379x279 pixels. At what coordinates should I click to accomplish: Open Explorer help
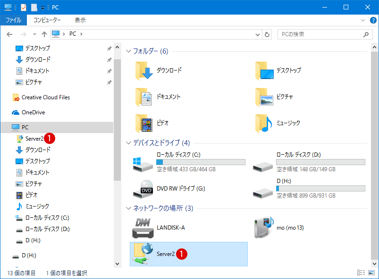(373, 20)
